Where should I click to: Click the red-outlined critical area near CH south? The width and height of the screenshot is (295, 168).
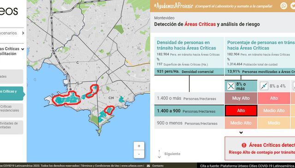point(109,110)
